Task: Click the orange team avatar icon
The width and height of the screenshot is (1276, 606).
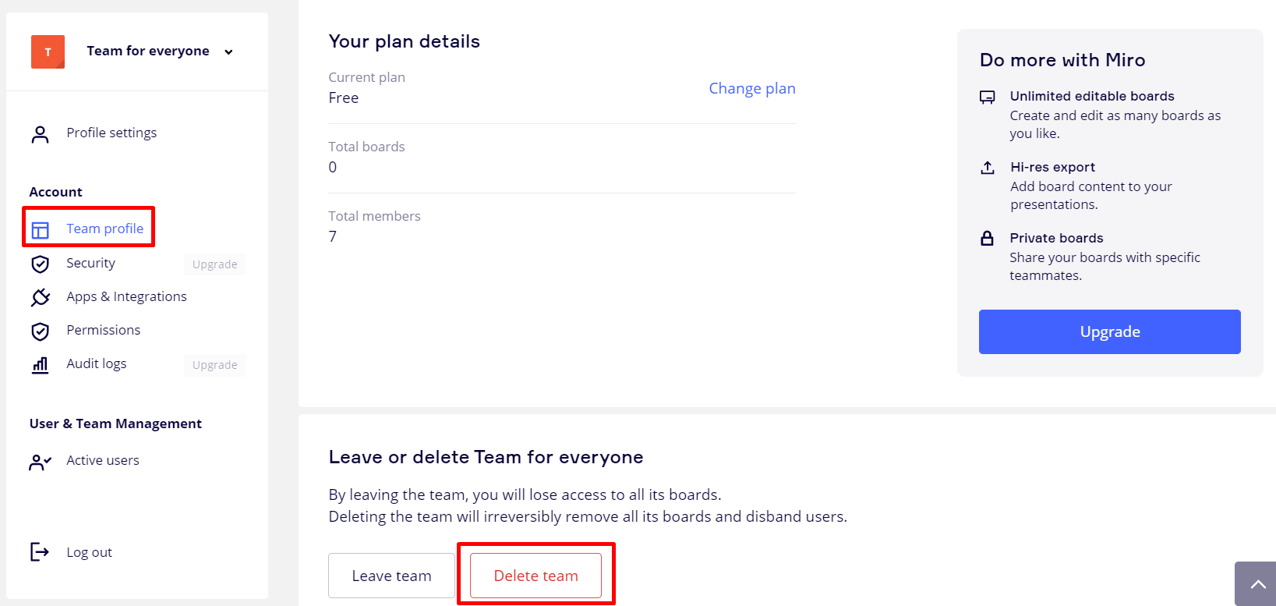Action: click(x=48, y=51)
